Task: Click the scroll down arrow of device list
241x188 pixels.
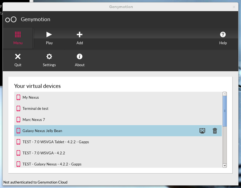Action: 225,165
